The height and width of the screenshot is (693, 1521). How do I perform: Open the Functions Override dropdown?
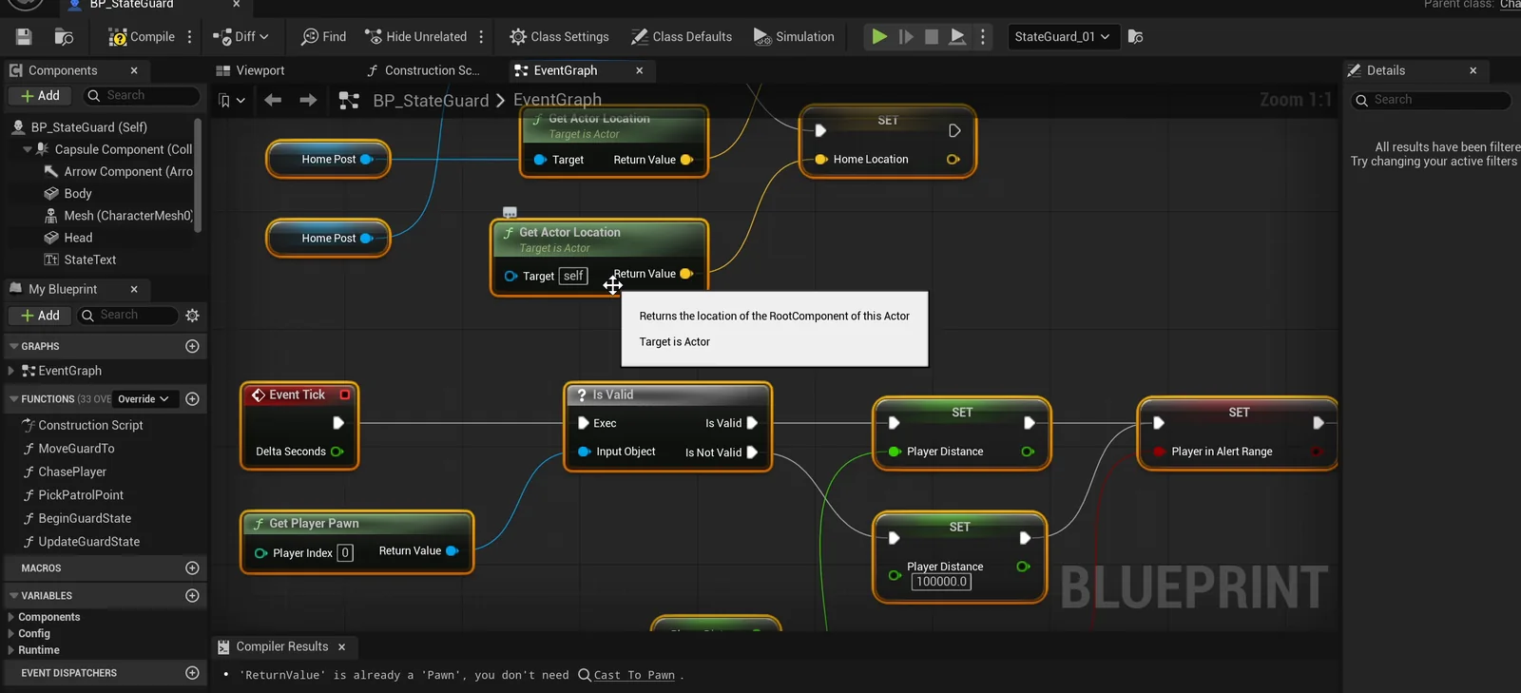pyautogui.click(x=144, y=399)
